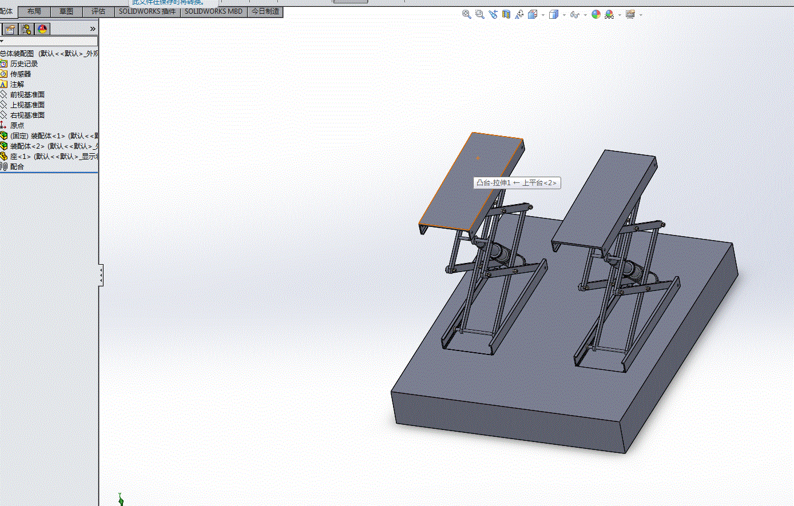This screenshot has height=506, width=794.
Task: Select the (固定) 装配体<1> component
Action: coord(54,136)
